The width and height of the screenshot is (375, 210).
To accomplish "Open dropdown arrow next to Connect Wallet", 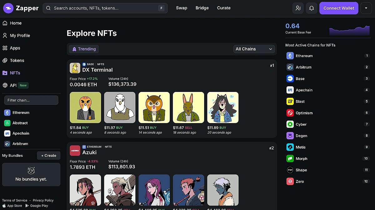I will tap(366, 8).
